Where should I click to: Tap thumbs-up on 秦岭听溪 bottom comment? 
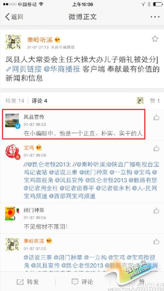[x=156, y=241]
